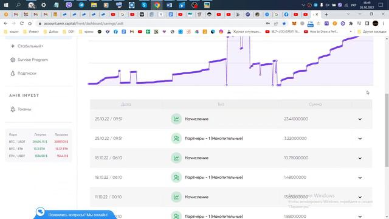The height and width of the screenshot is (219, 389).
Task: Open the browser home page
Action: tap(30, 23)
